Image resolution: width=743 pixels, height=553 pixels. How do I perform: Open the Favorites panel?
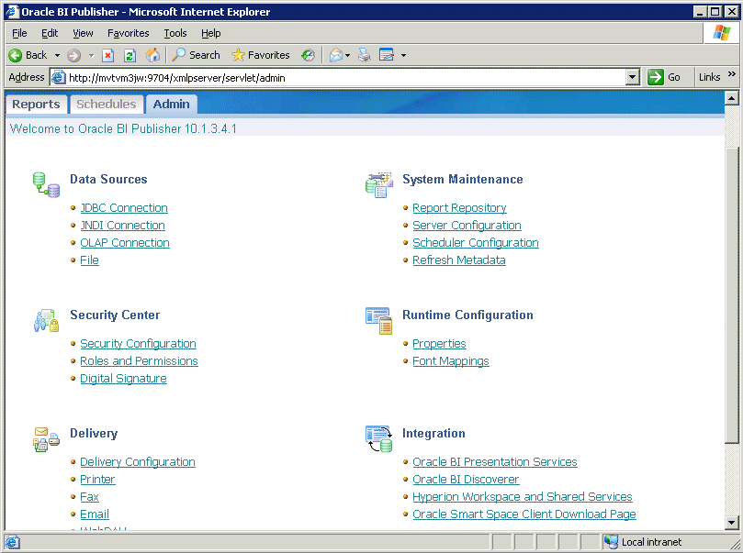[255, 55]
